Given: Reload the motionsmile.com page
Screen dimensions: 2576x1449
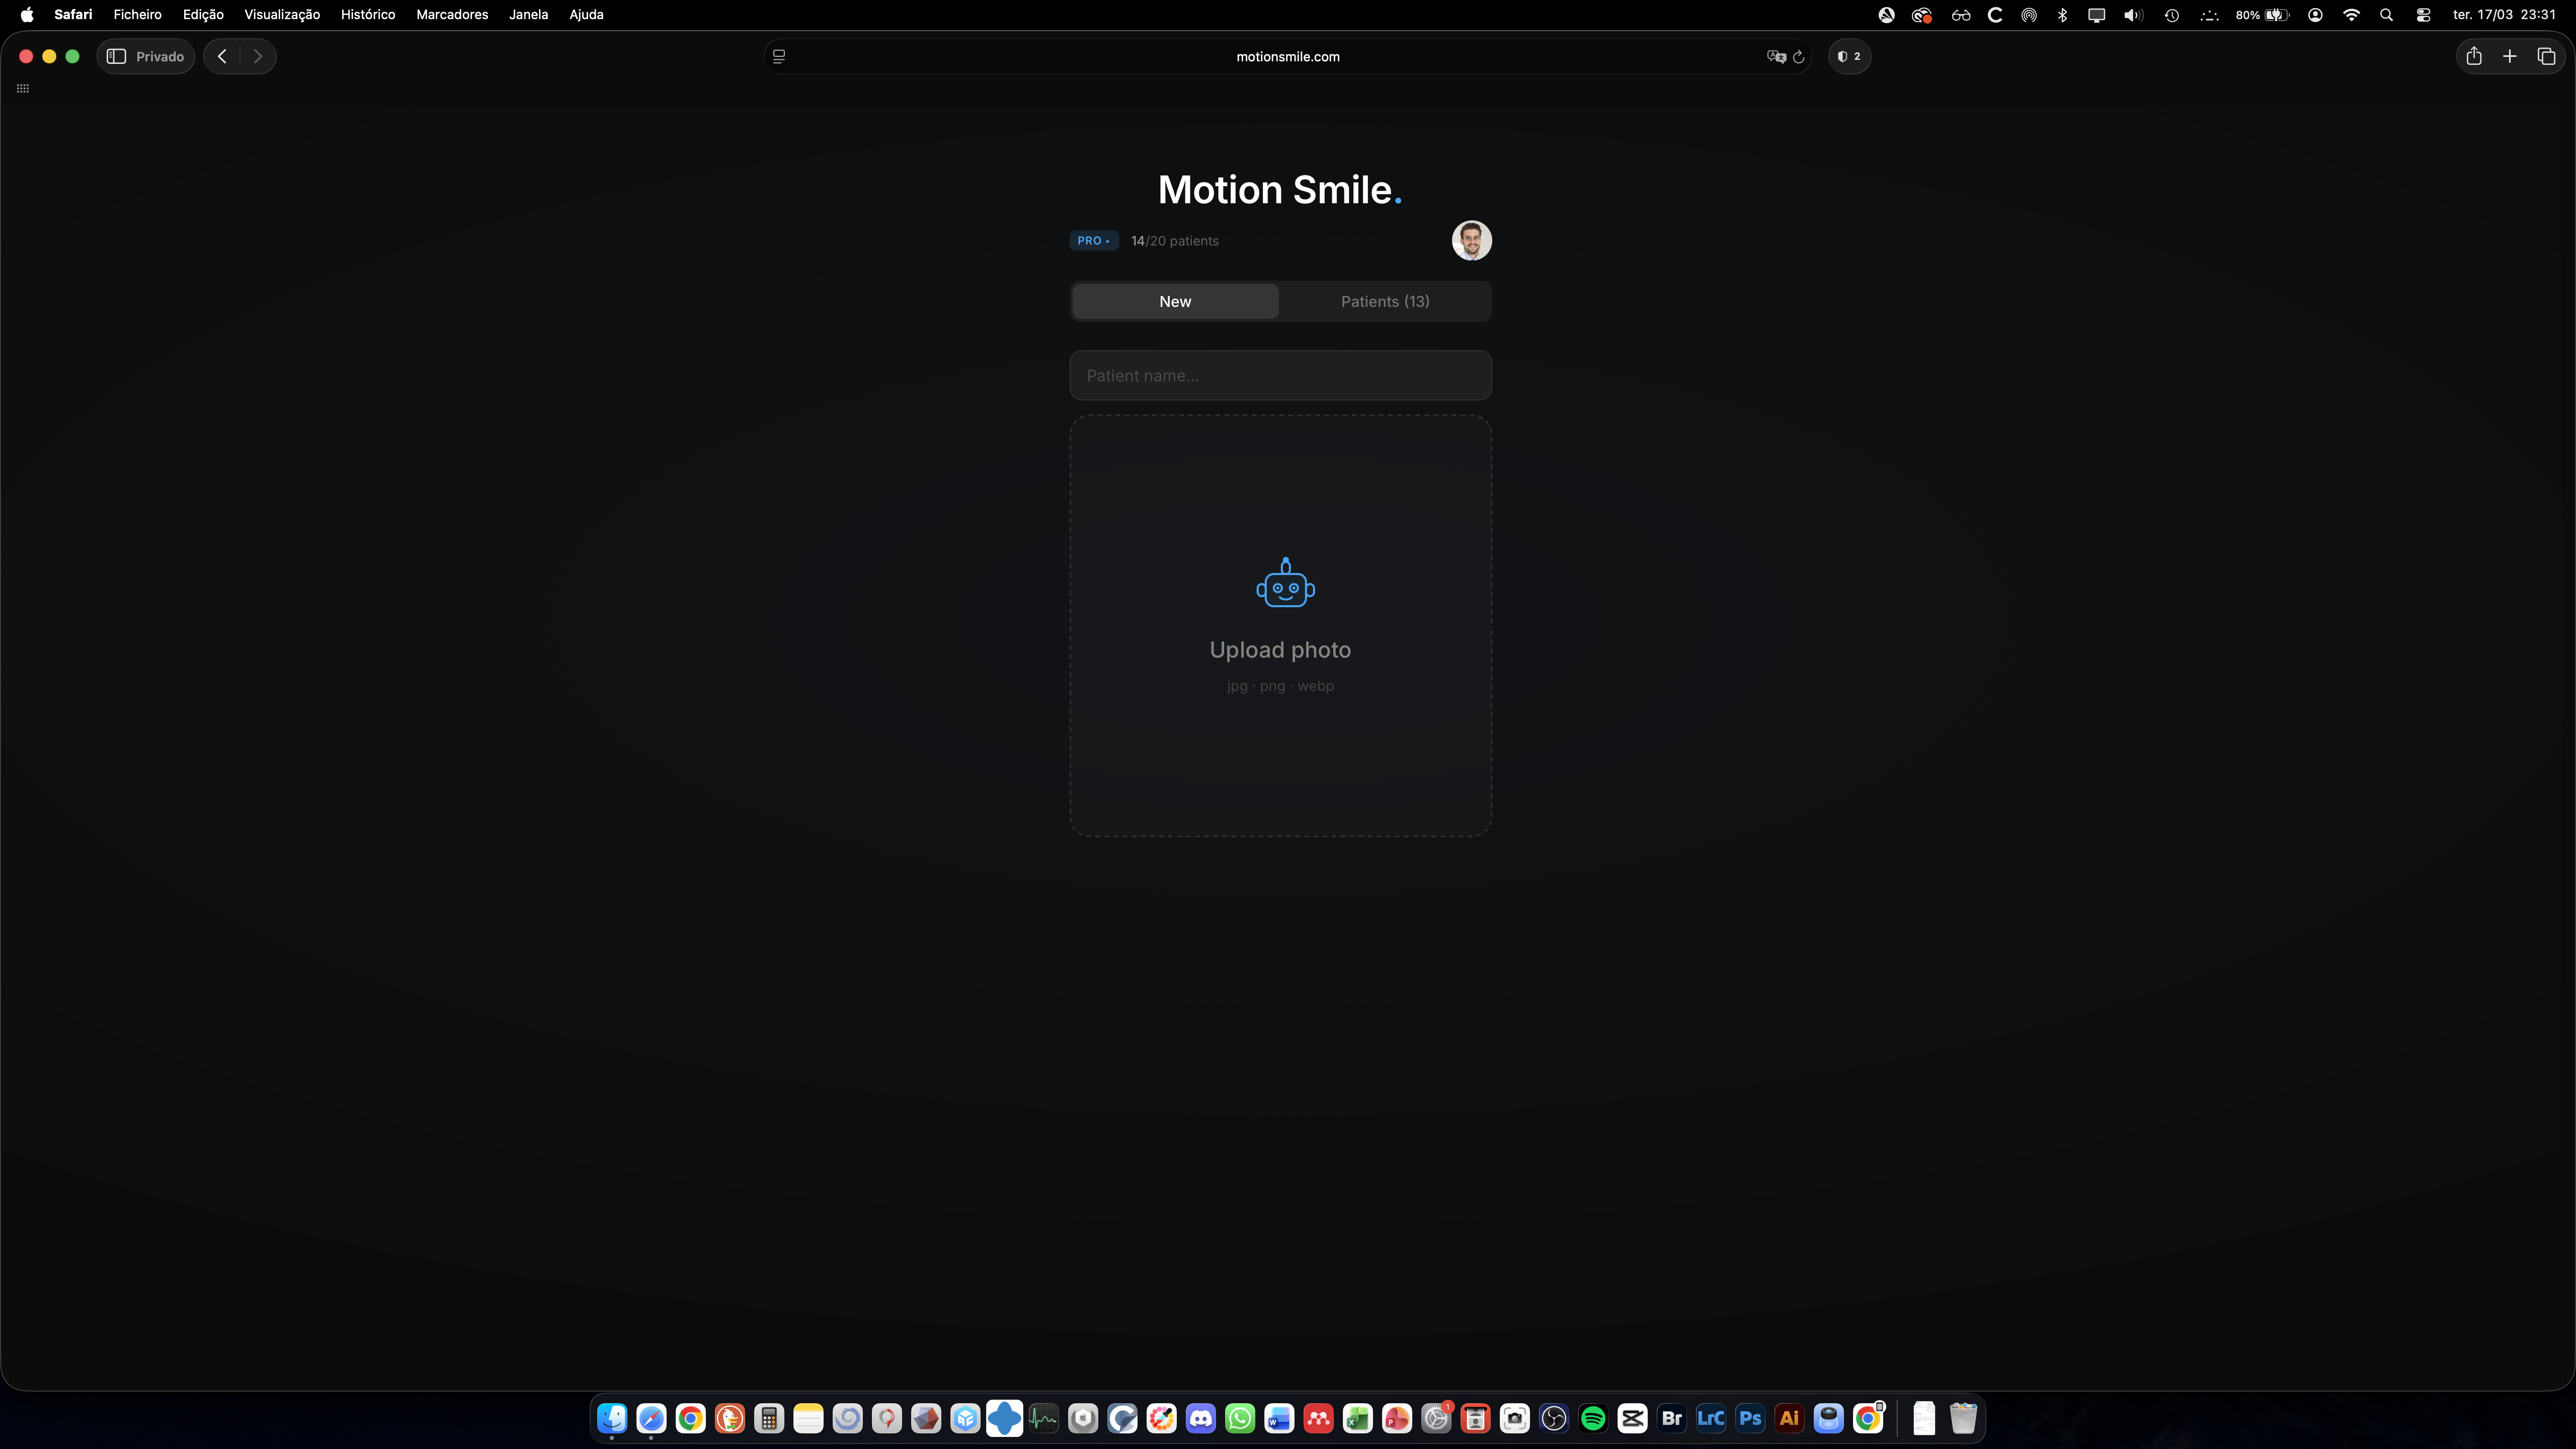Looking at the screenshot, I should [1800, 56].
